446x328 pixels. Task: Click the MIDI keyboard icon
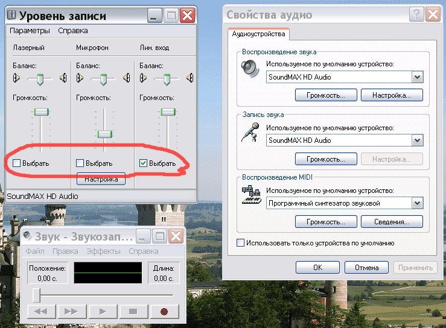pyautogui.click(x=249, y=195)
